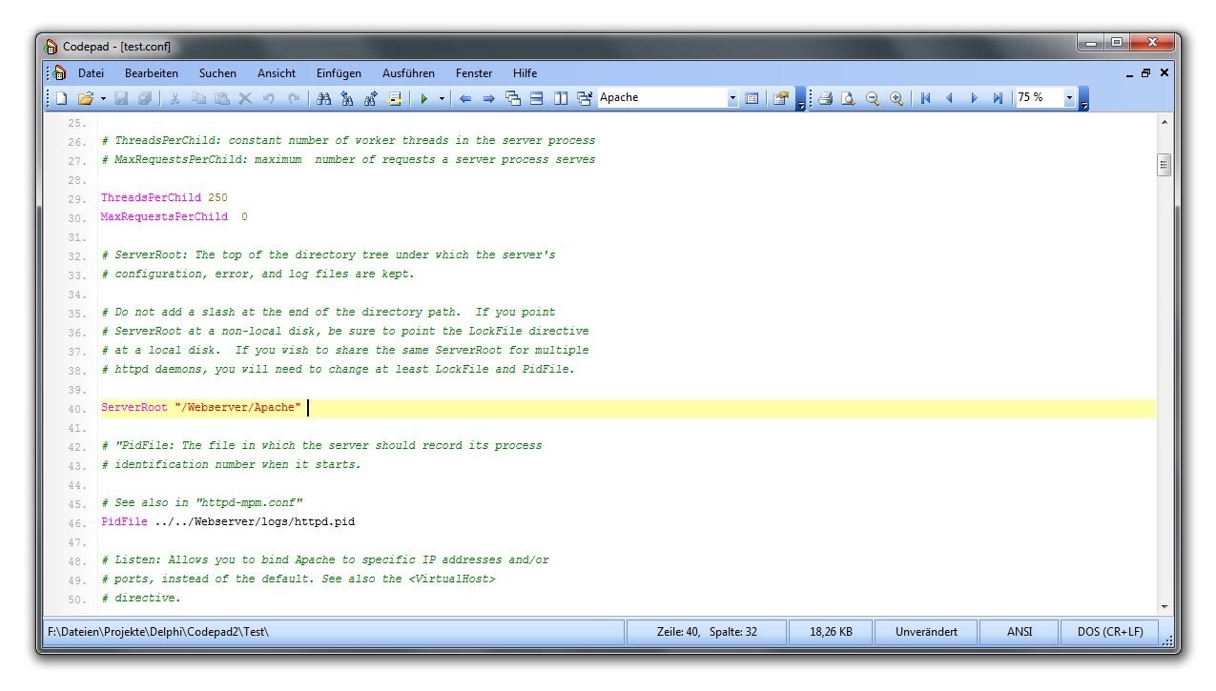
Task: Open the Ausführen menu
Action: click(x=408, y=72)
